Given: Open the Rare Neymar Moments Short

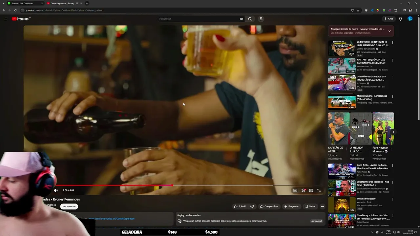Looking at the screenshot, I should [383, 128].
